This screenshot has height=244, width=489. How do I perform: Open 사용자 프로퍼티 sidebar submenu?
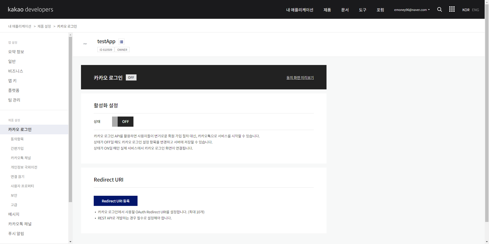click(22, 186)
